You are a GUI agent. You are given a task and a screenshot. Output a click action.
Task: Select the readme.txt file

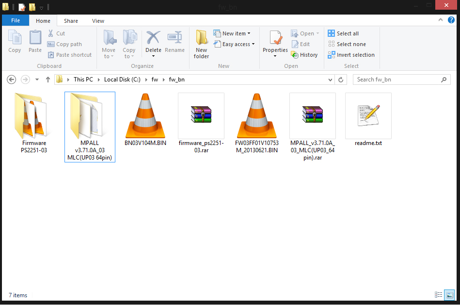(368, 119)
